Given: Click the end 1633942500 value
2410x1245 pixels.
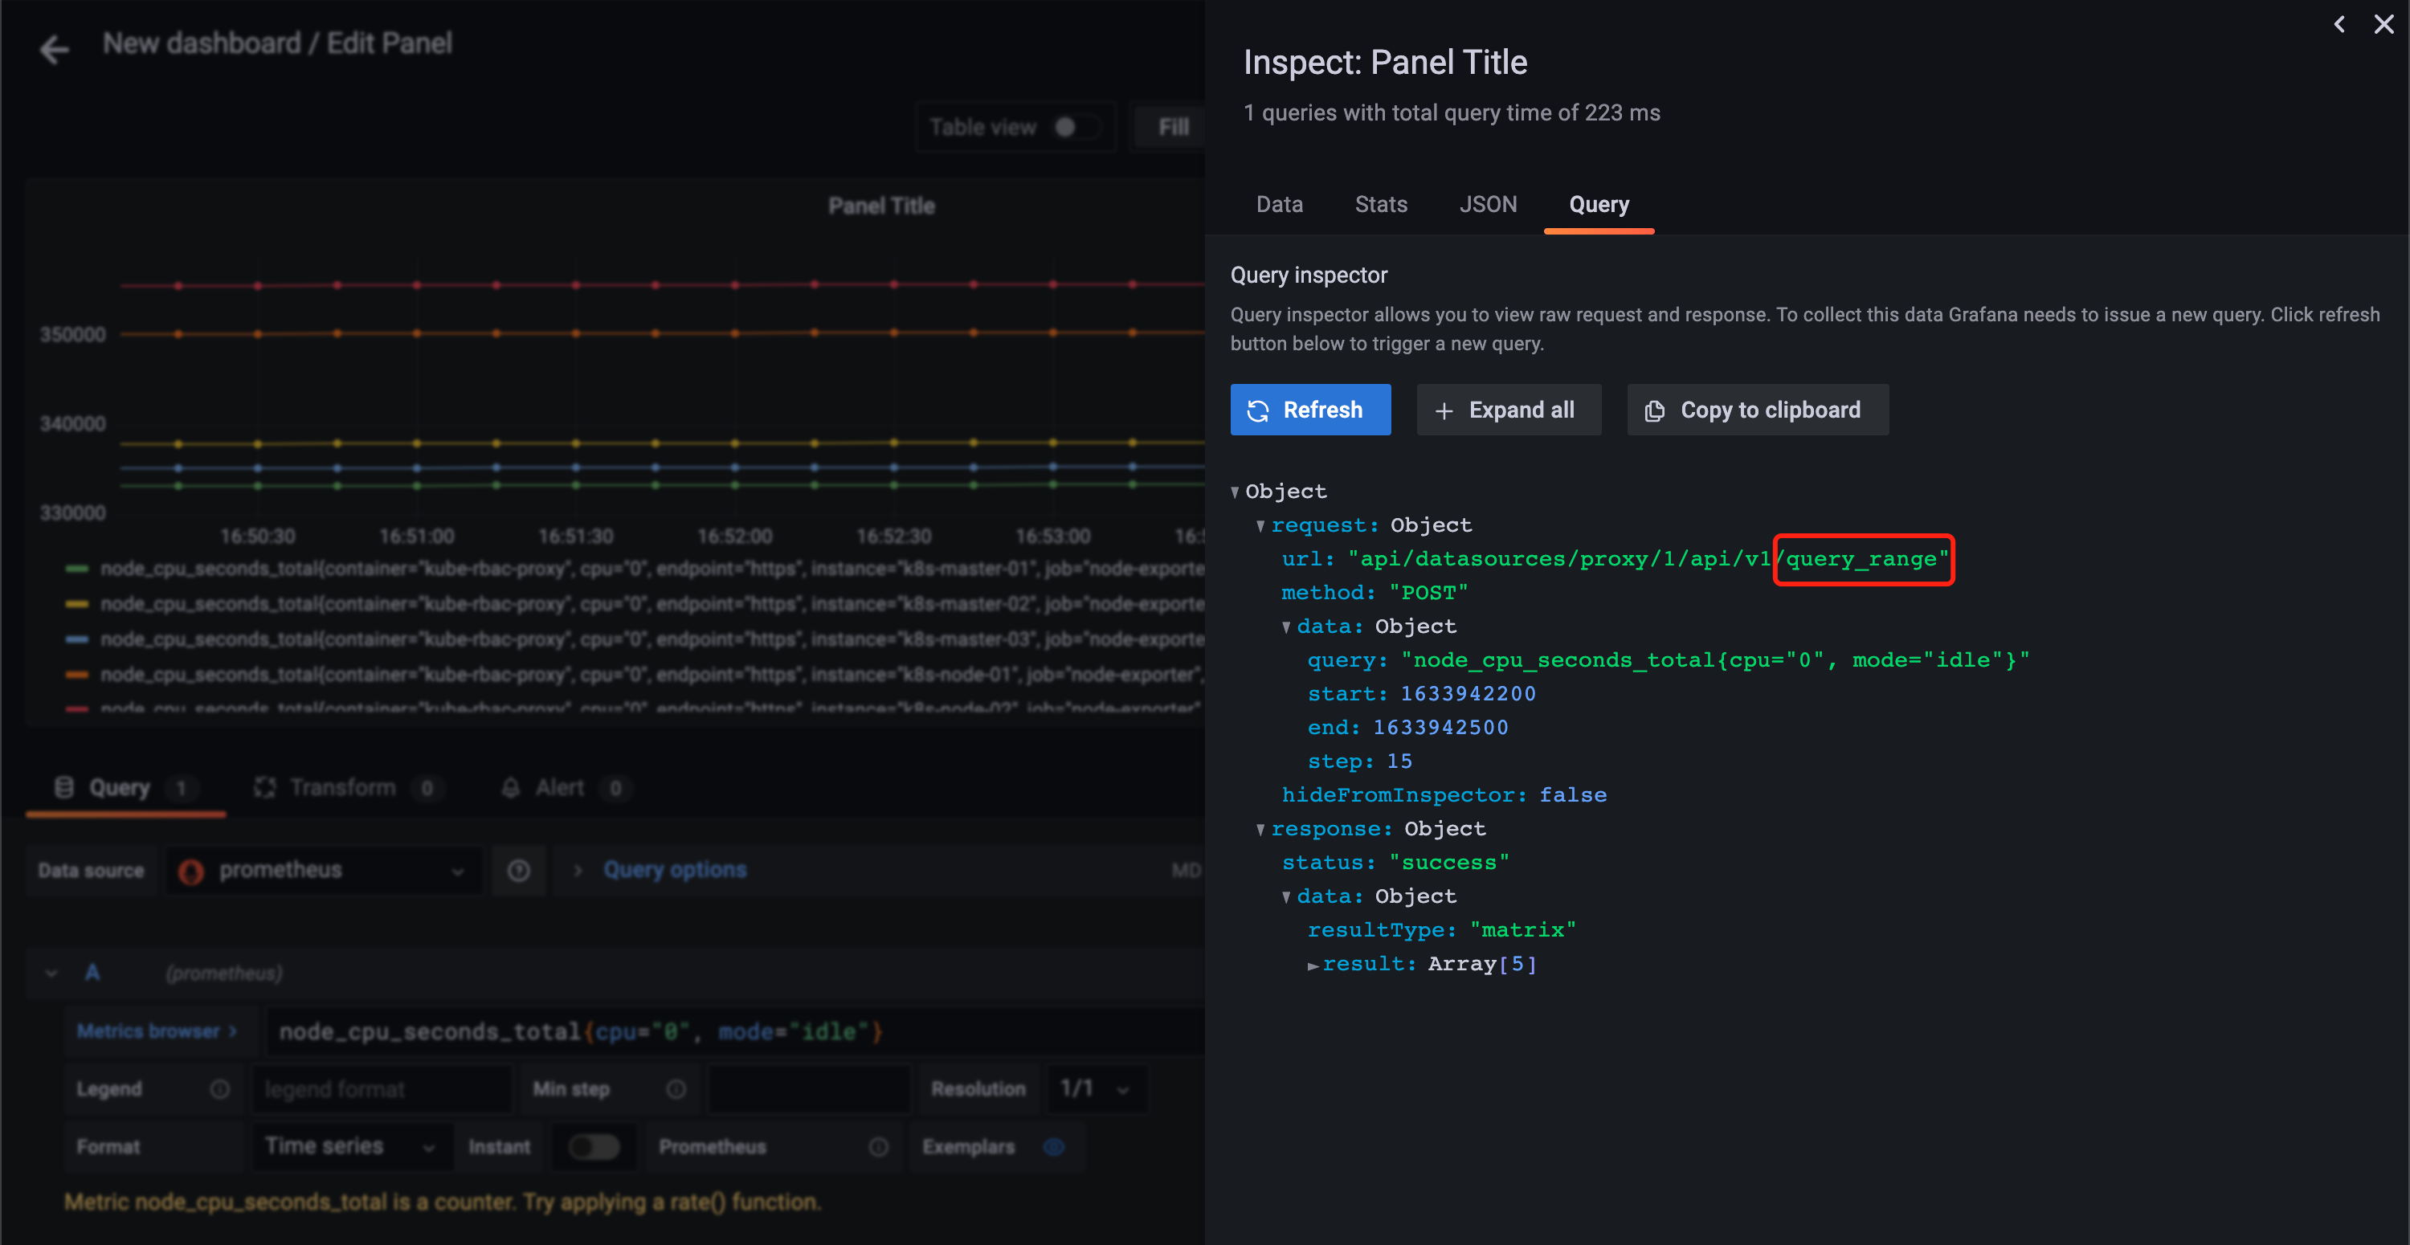Looking at the screenshot, I should pyautogui.click(x=1440, y=728).
